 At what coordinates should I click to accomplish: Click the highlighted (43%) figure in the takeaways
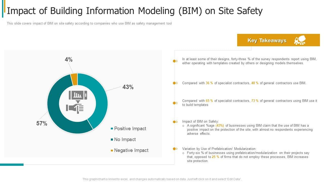[220, 125]
